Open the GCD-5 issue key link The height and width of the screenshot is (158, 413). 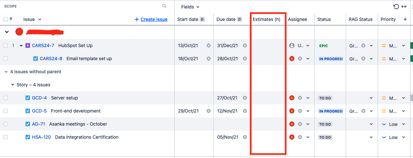point(39,111)
